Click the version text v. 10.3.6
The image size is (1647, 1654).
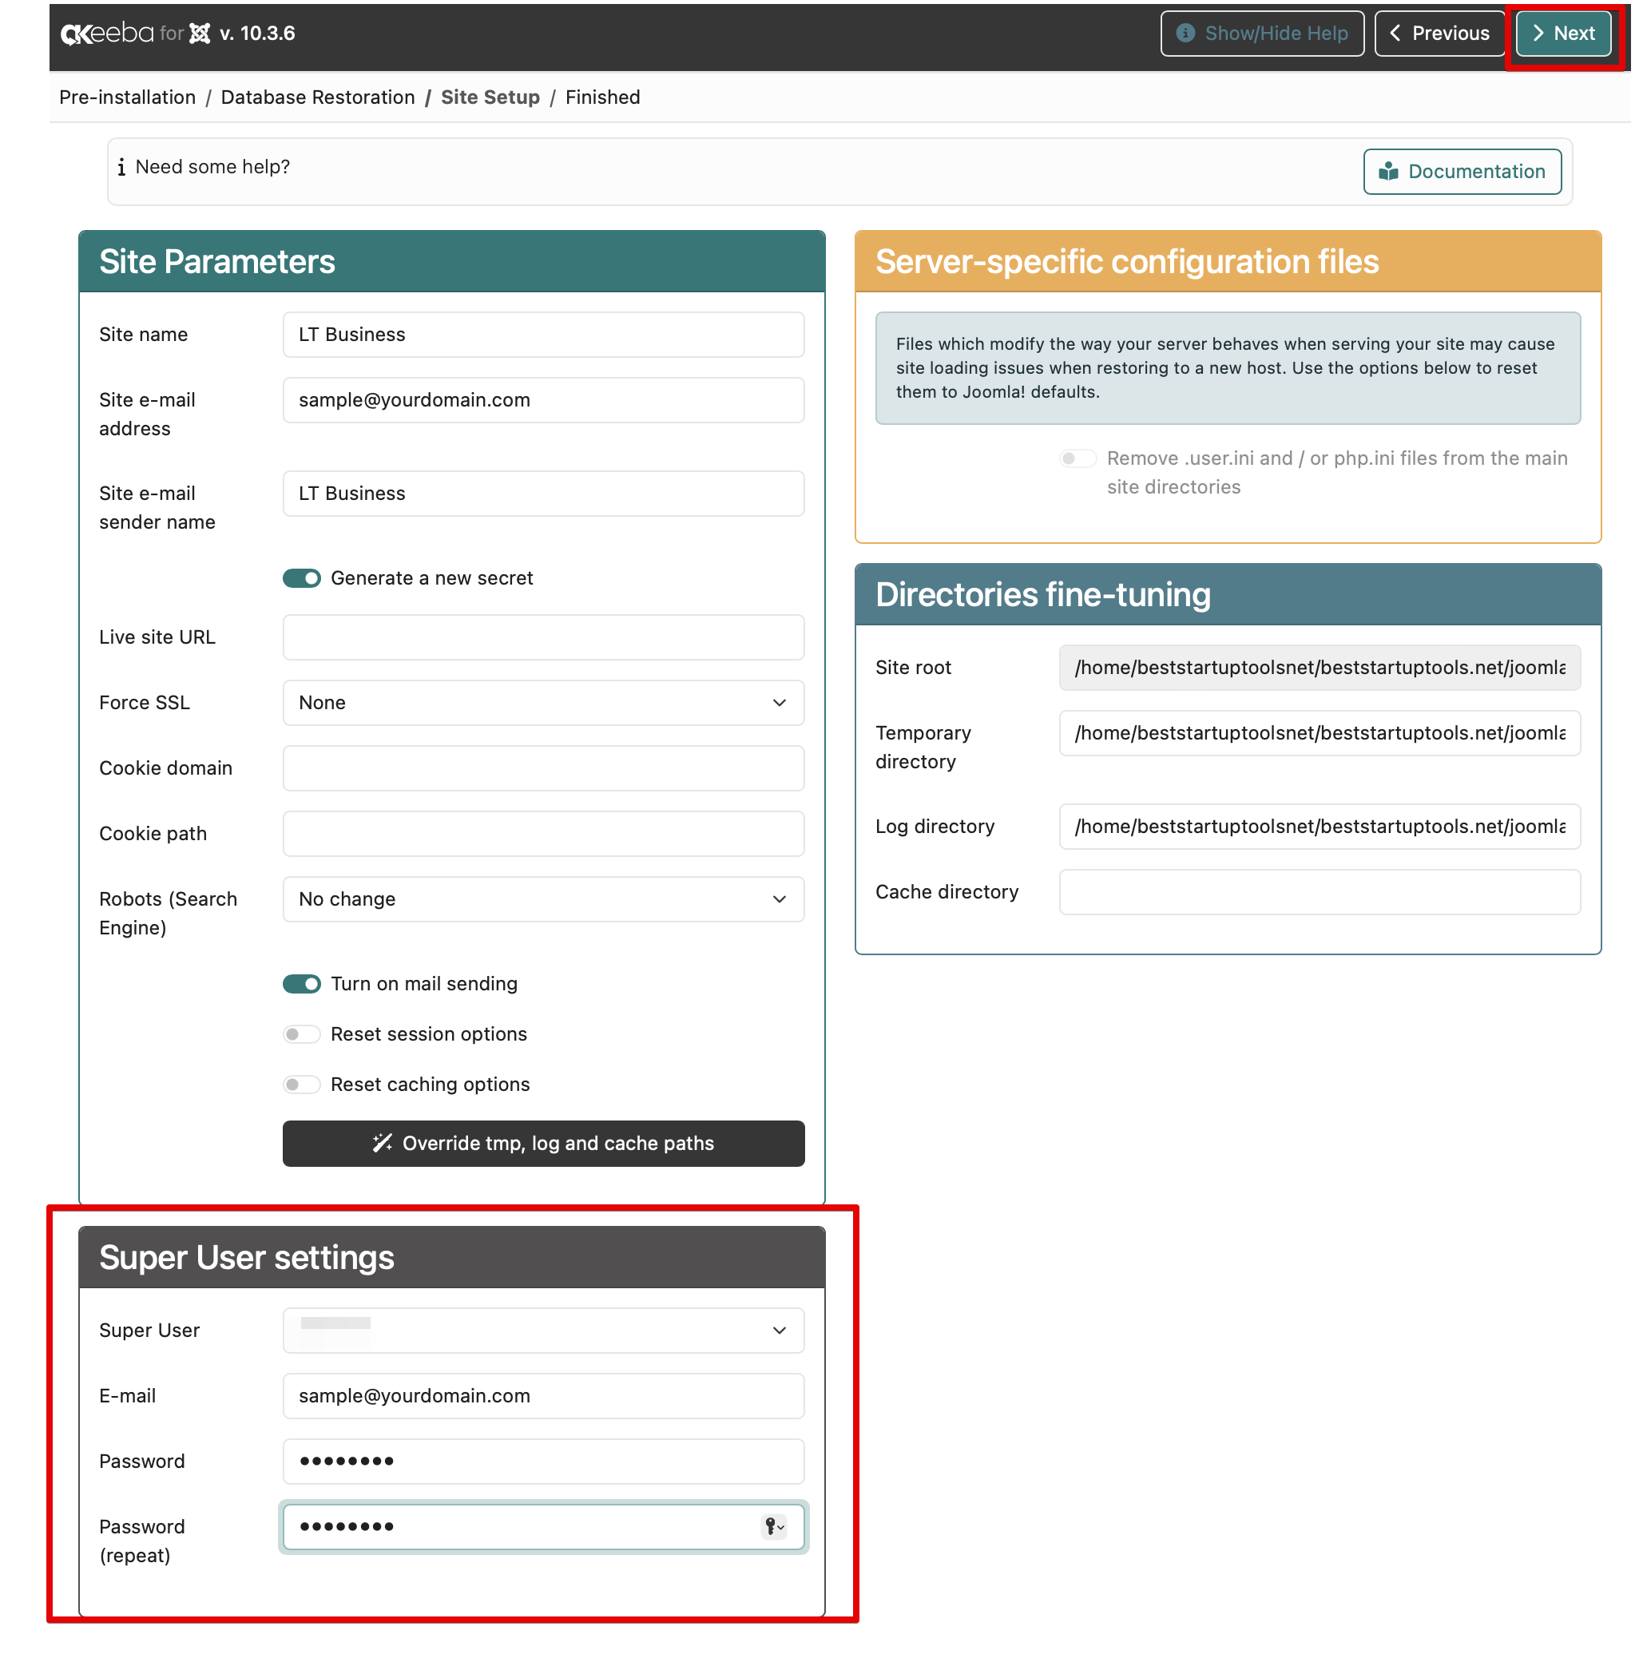tap(258, 34)
